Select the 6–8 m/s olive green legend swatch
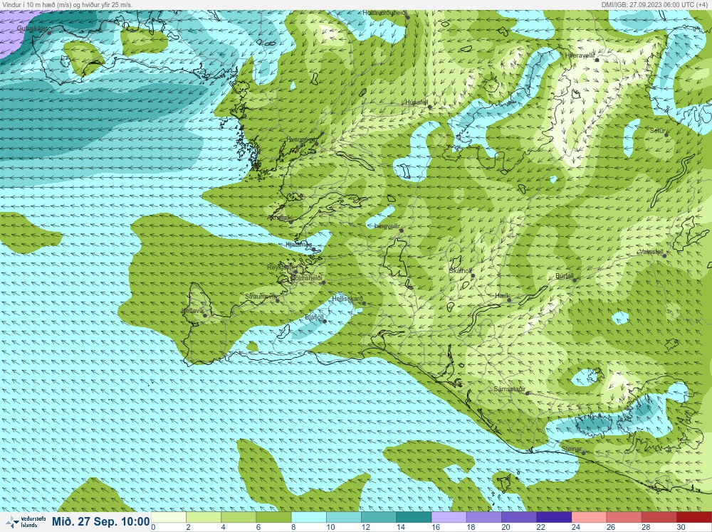This screenshot has height=532, width=712. tap(273, 518)
